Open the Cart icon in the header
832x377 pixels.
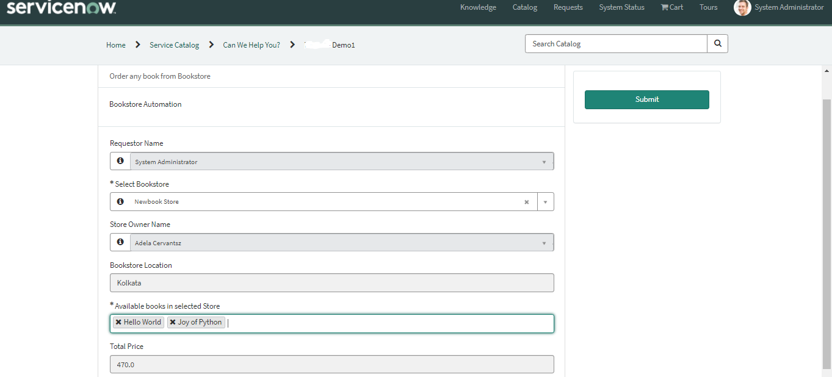point(671,7)
